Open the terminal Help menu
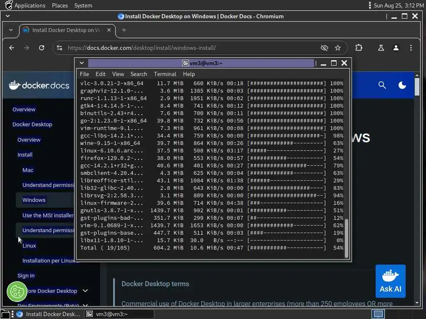Image resolution: width=426 pixels, height=319 pixels. pos(189,74)
